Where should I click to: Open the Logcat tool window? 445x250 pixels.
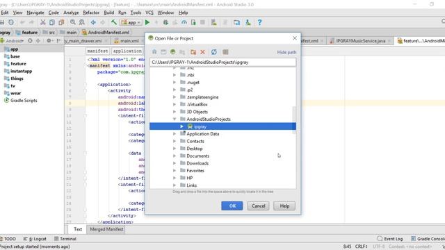(x=35, y=239)
